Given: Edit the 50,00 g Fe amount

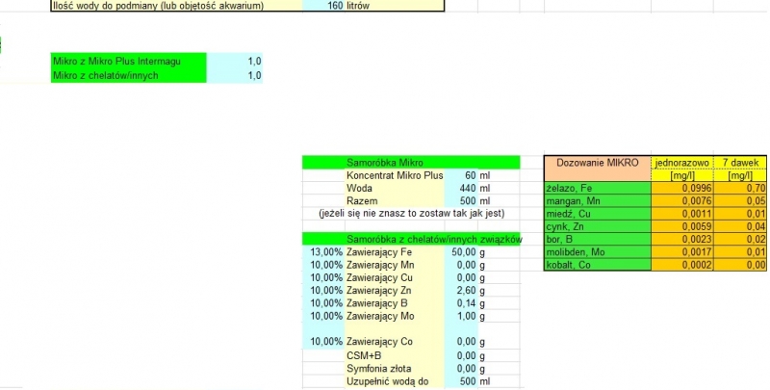Looking at the screenshot, I should 461,252.
